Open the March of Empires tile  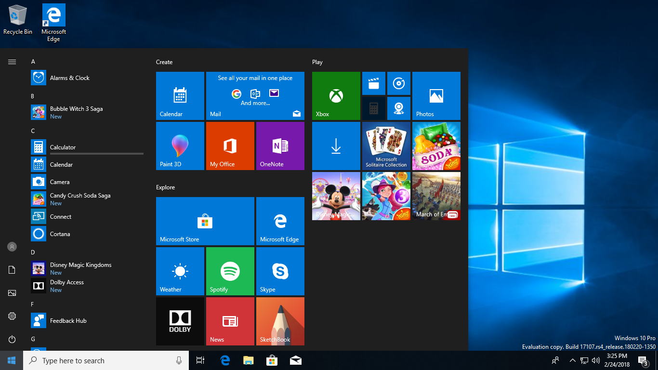click(x=436, y=196)
